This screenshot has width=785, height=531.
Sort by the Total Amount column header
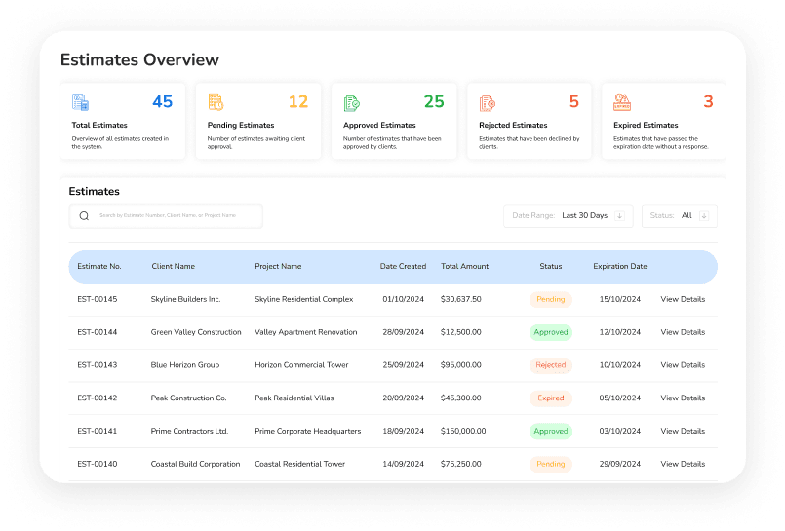(464, 266)
